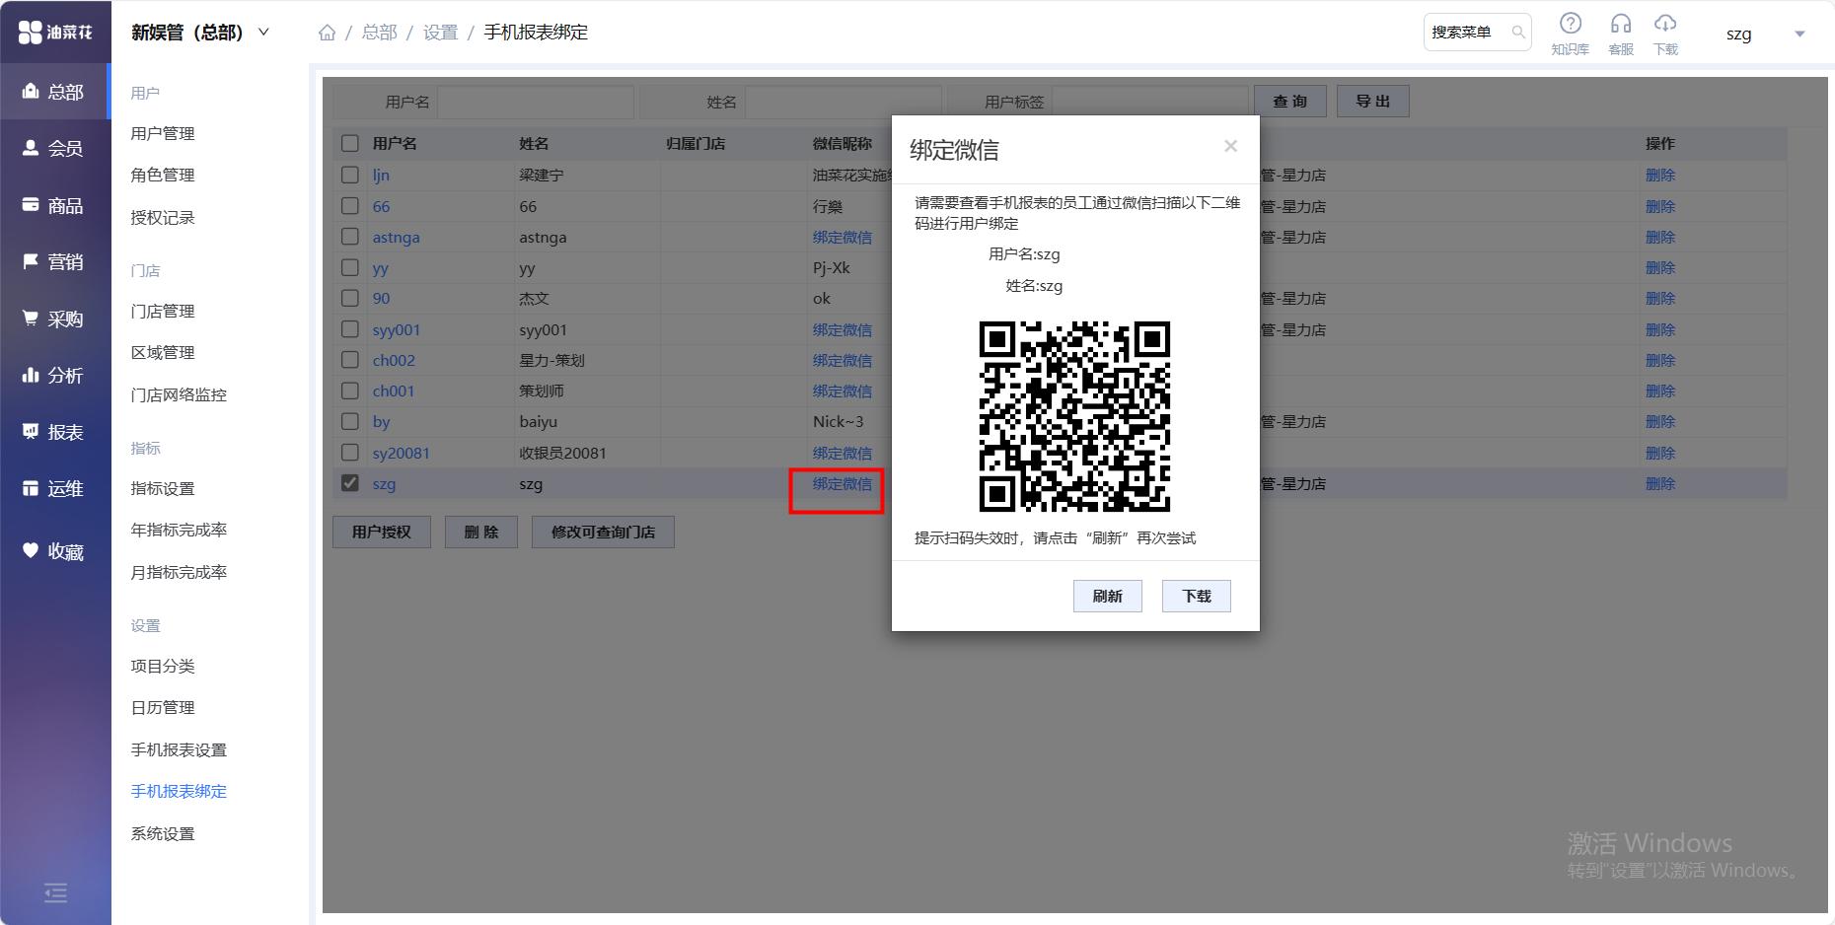Close the 绑定微信 dialog
Image resolution: width=1835 pixels, height=925 pixels.
point(1230,146)
